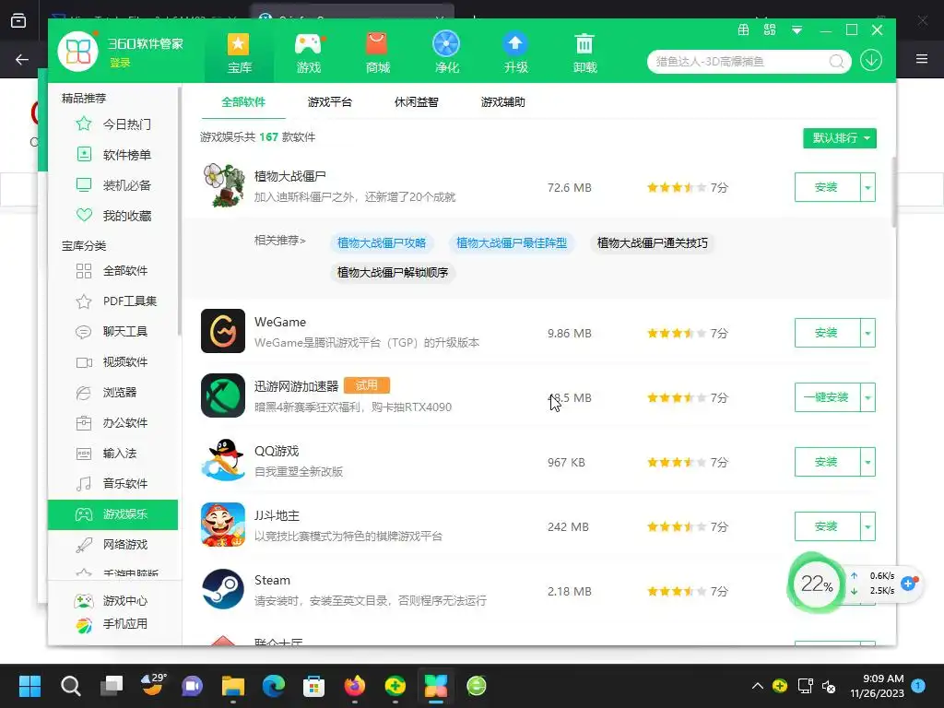This screenshot has height=708, width=944.
Task: Open 植物大战僵尸解锁顺序 tag
Action: tap(393, 273)
